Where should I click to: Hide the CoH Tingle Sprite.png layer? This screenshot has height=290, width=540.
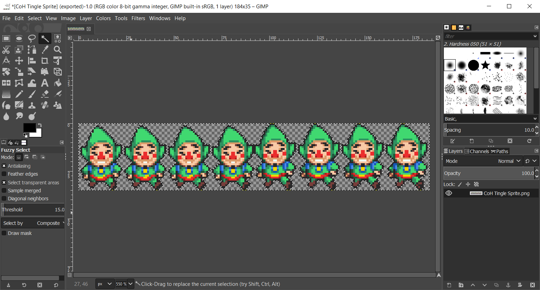[449, 193]
